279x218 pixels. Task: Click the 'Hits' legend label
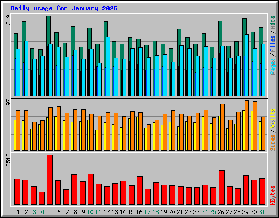click(273, 22)
